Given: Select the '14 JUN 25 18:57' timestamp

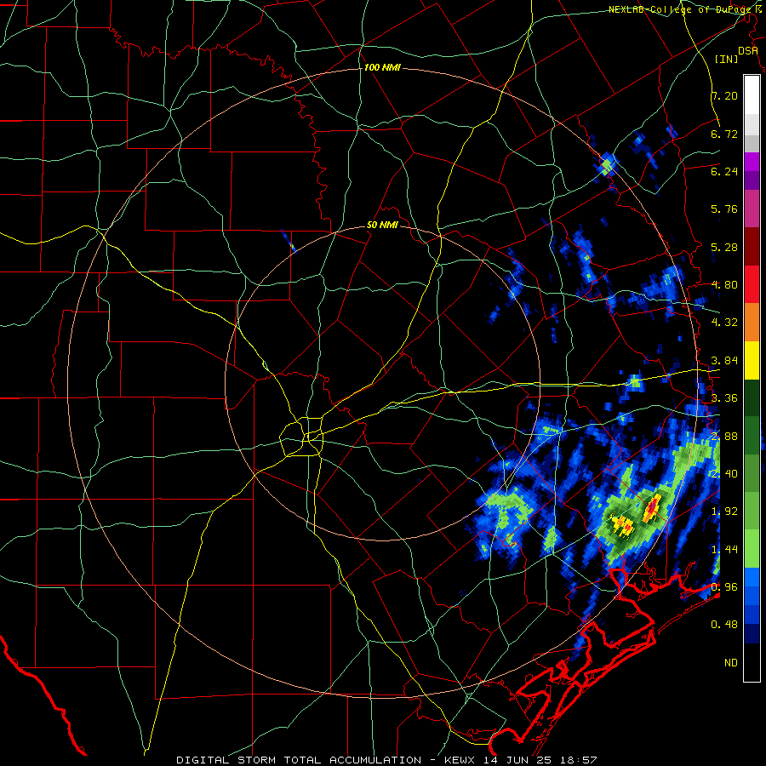Looking at the screenshot, I should 540,760.
